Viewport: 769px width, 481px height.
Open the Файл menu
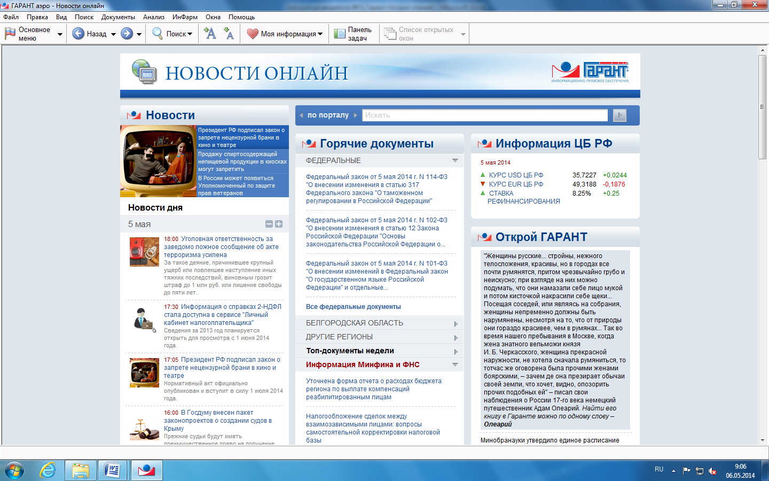[x=11, y=17]
